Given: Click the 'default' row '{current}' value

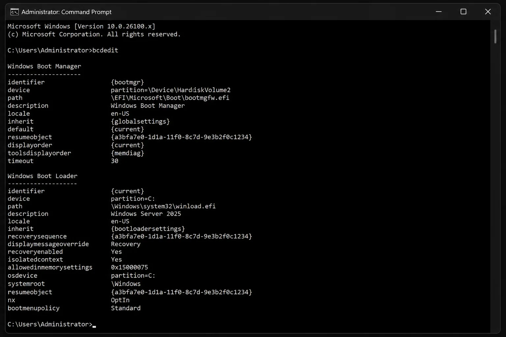Looking at the screenshot, I should 127,129.
